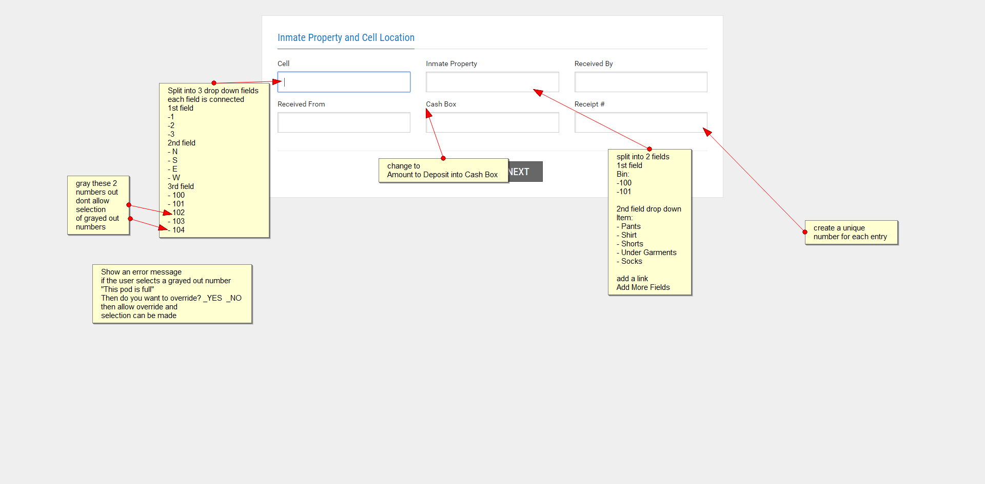The image size is (985, 484).
Task: Click red anchor dot on Cash Box note
Action: 443,158
